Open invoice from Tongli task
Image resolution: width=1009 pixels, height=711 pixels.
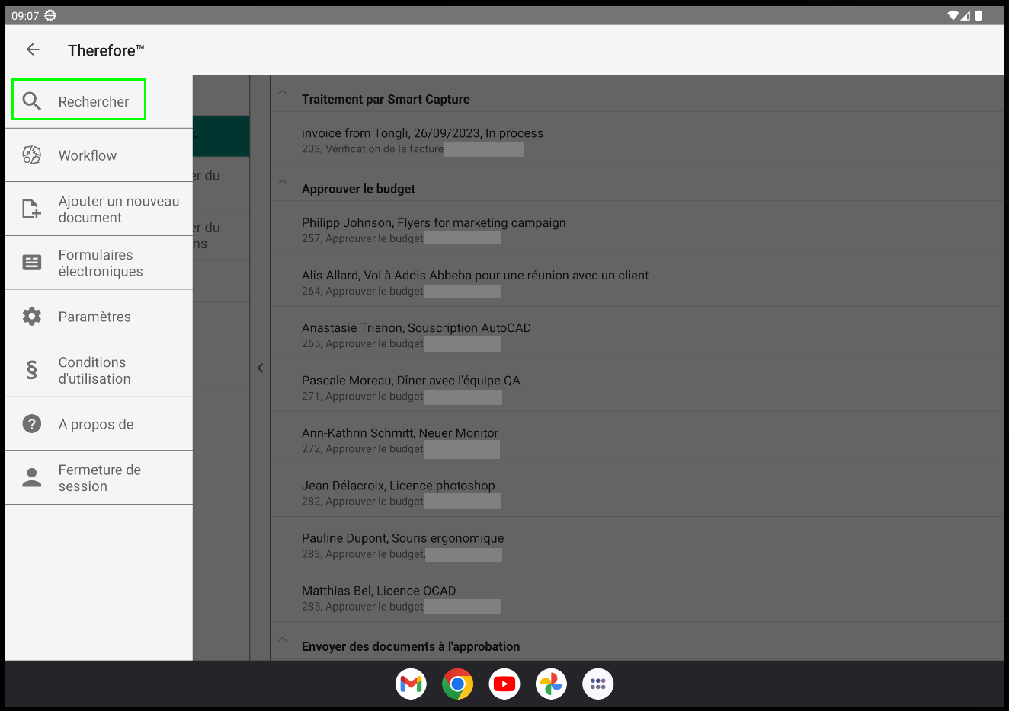coord(637,139)
